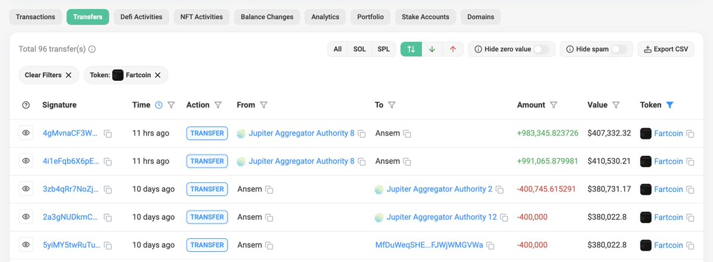Open the Analytics tab
The image size is (713, 262).
325,17
